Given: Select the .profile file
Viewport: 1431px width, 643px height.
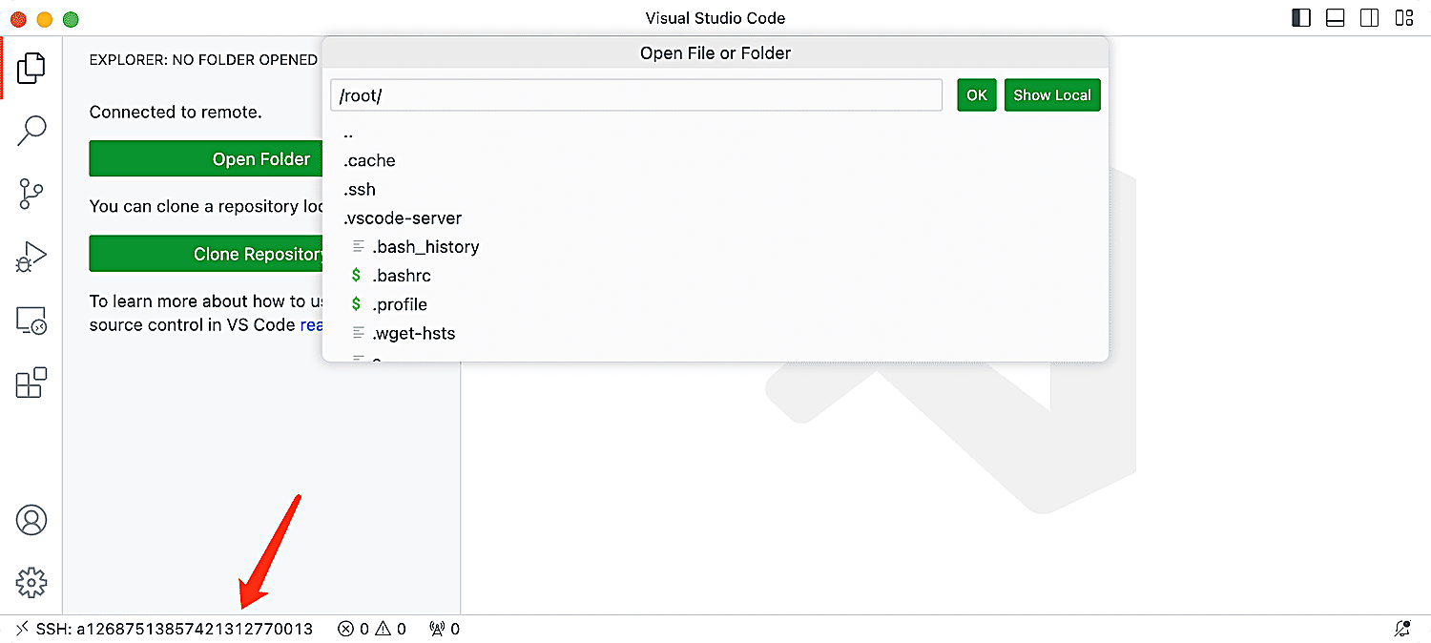Looking at the screenshot, I should tap(715, 304).
